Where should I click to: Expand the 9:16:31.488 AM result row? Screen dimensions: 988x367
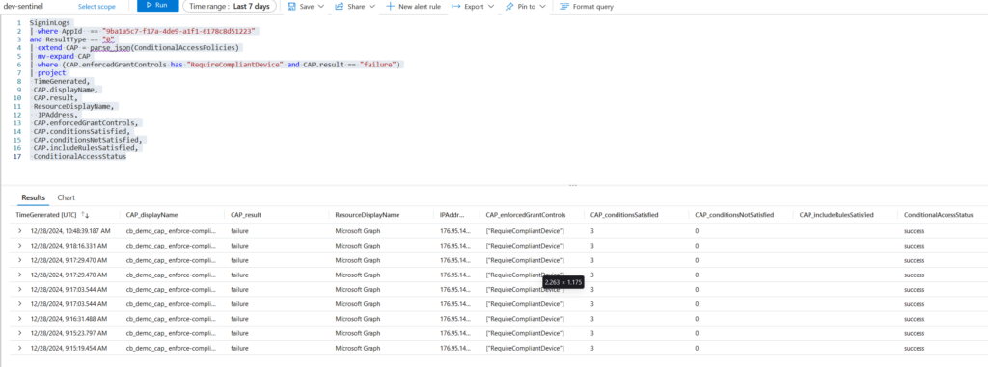tap(20, 319)
